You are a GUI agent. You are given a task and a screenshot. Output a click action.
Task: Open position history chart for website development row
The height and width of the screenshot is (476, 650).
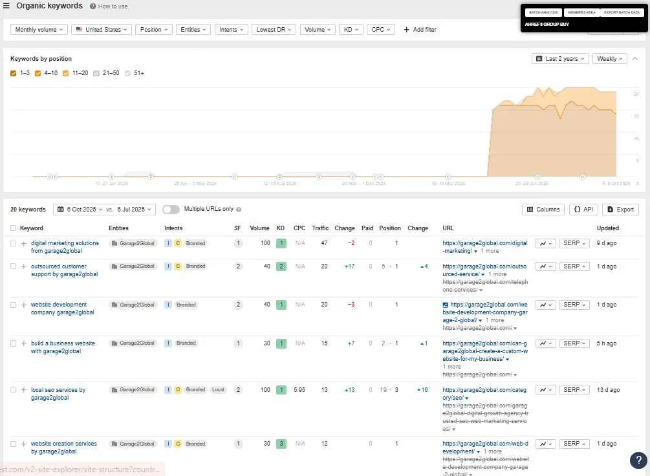[x=545, y=305]
